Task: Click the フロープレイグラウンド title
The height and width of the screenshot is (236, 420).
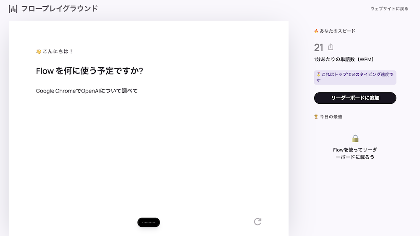Action: (x=60, y=8)
